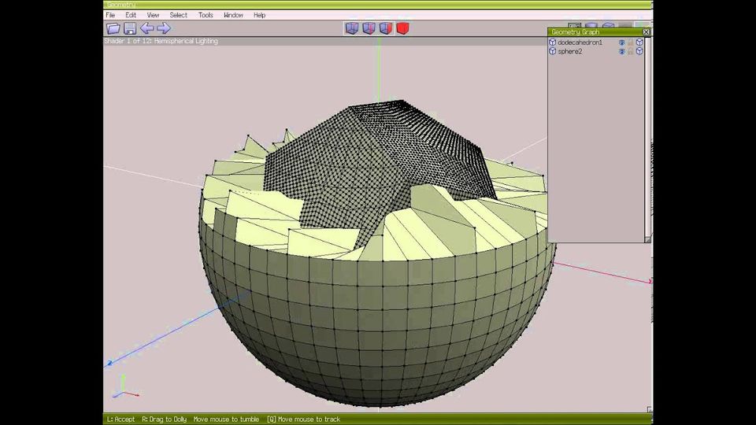This screenshot has width=756, height=425.
Task: Click the '[Q] Move mouse to track' hint
Action: (x=304, y=419)
